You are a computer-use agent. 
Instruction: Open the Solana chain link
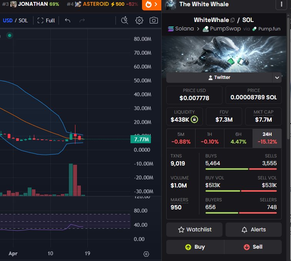coord(181,28)
